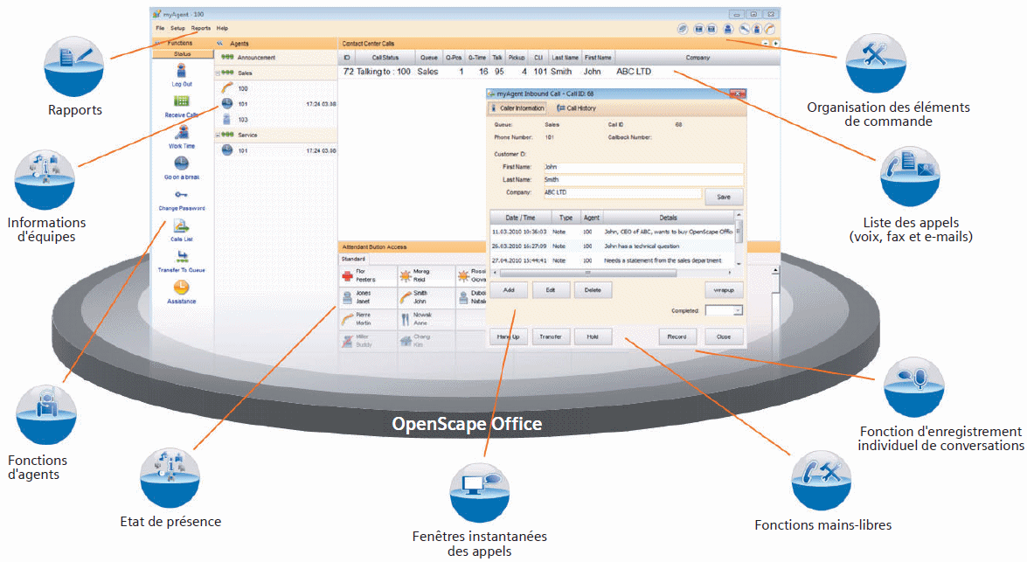
Task: Click the Details column header
Action: point(668,218)
